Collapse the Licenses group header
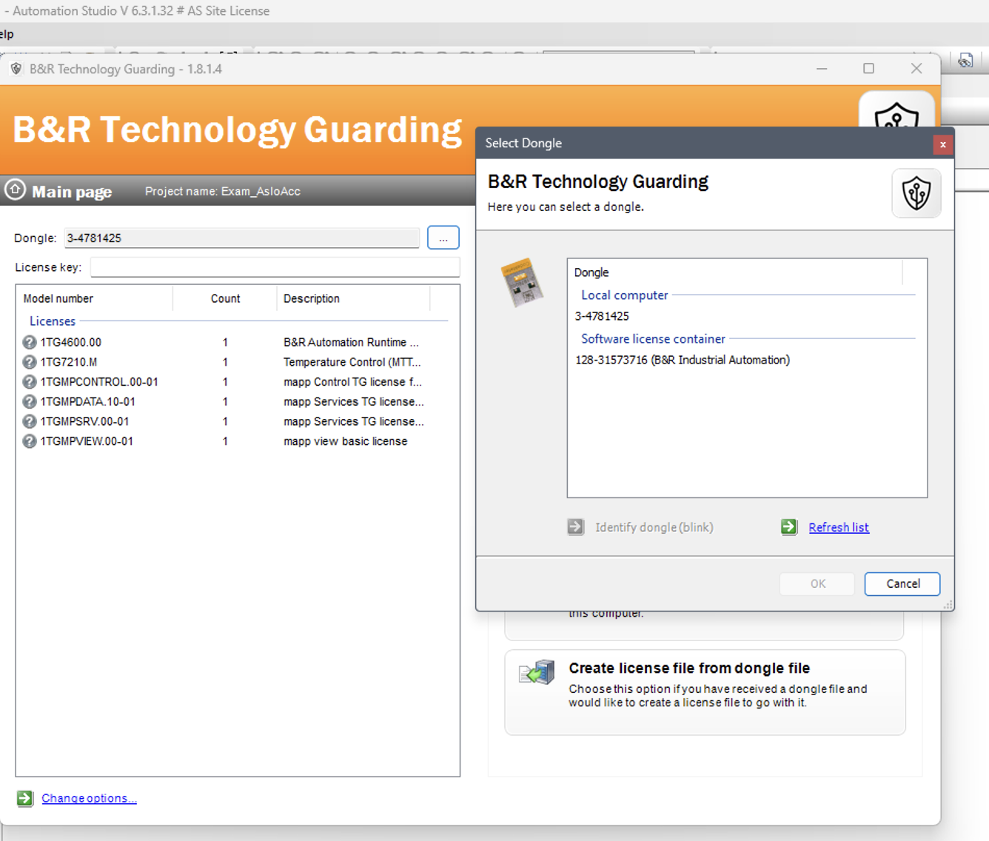989x841 pixels. coord(53,321)
